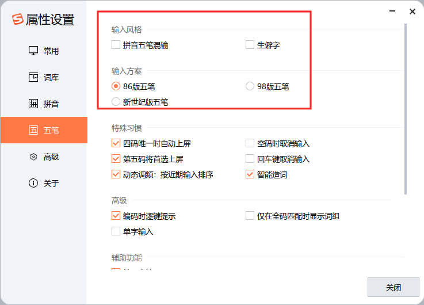Screen dimensions: 424x305
Task: Disable 智能造词 checkbox
Action: 250,174
